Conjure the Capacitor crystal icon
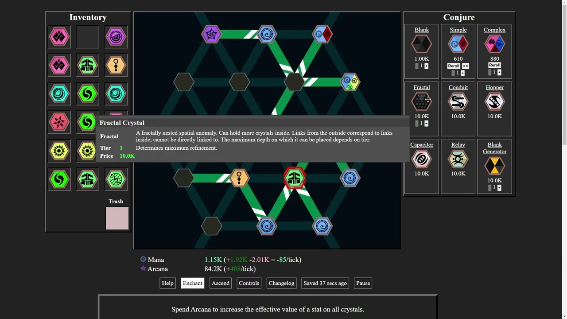The image size is (567, 319). 422,159
